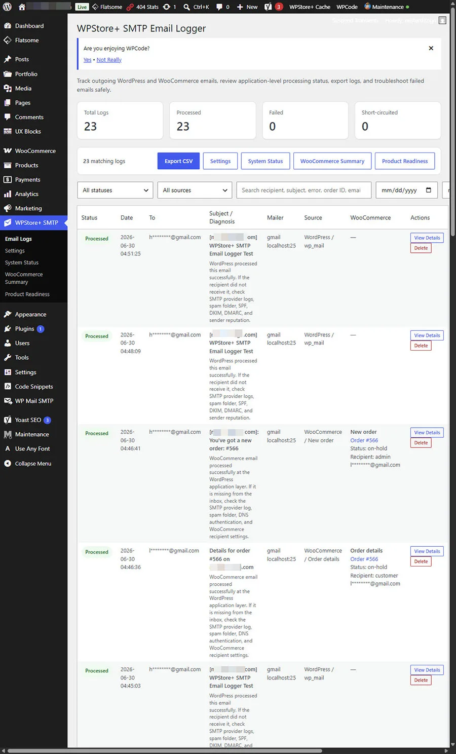This screenshot has width=456, height=754.
Task: Click Yes in the WPCode notice
Action: point(87,60)
